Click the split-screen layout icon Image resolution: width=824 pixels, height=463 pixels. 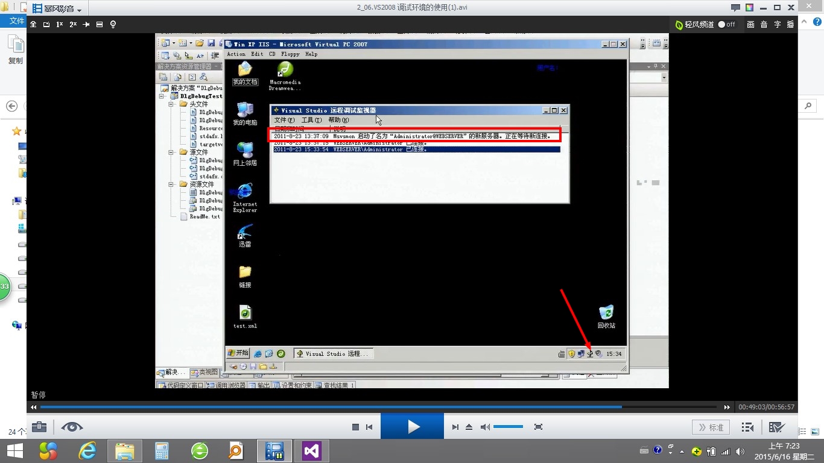(100, 24)
